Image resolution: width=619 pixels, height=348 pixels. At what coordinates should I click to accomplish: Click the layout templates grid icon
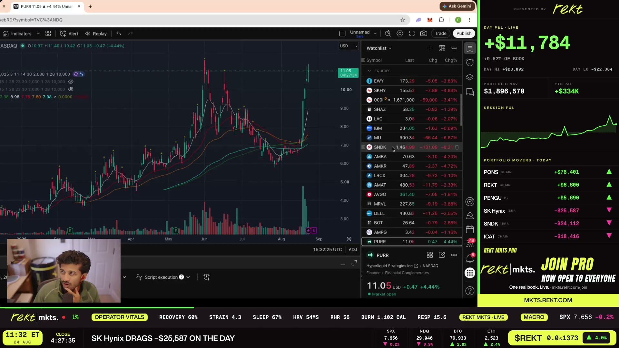click(48, 34)
